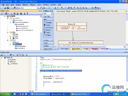Image resolution: width=128 pixels, height=96 pixels.
Task: Click the Run button in main toolbar
Action: pos(97,8)
